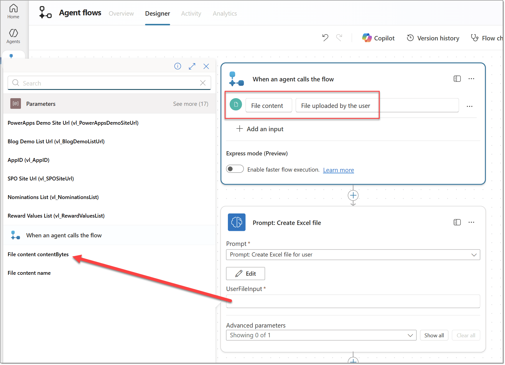Click the File content name field

pyautogui.click(x=269, y=106)
